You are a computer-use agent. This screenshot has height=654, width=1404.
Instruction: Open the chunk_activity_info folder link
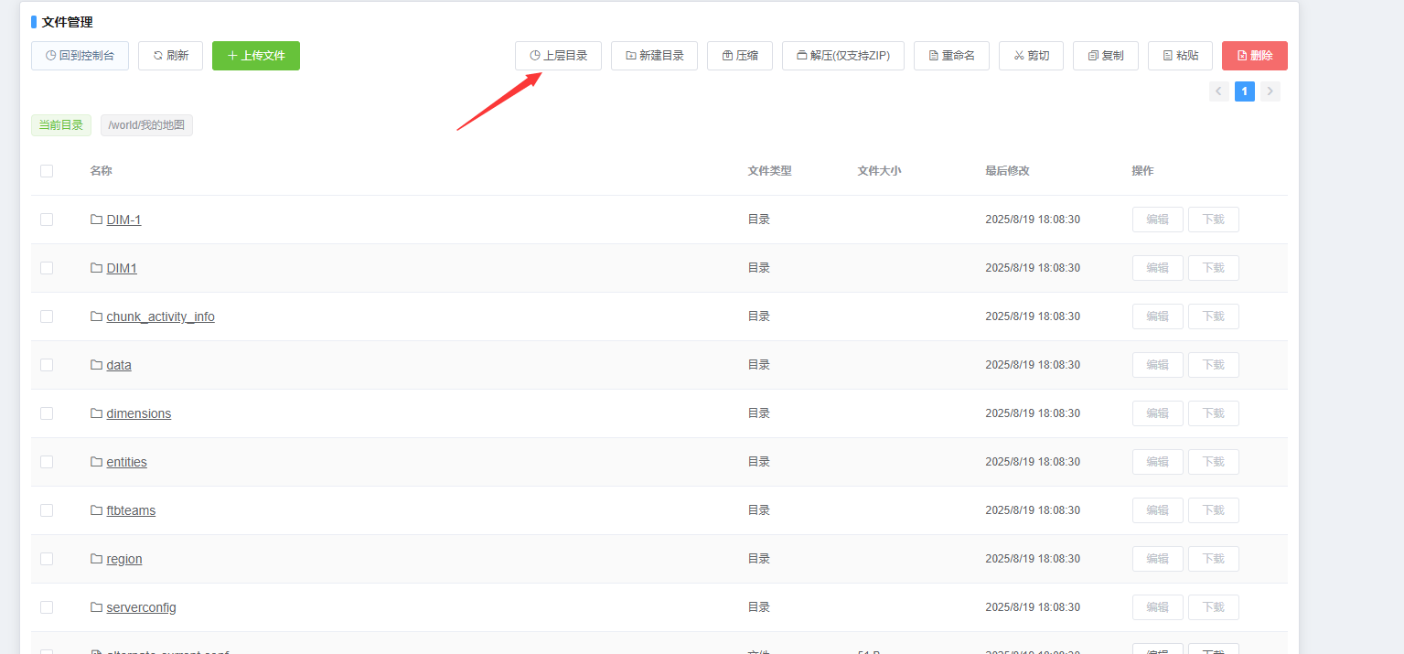click(160, 316)
